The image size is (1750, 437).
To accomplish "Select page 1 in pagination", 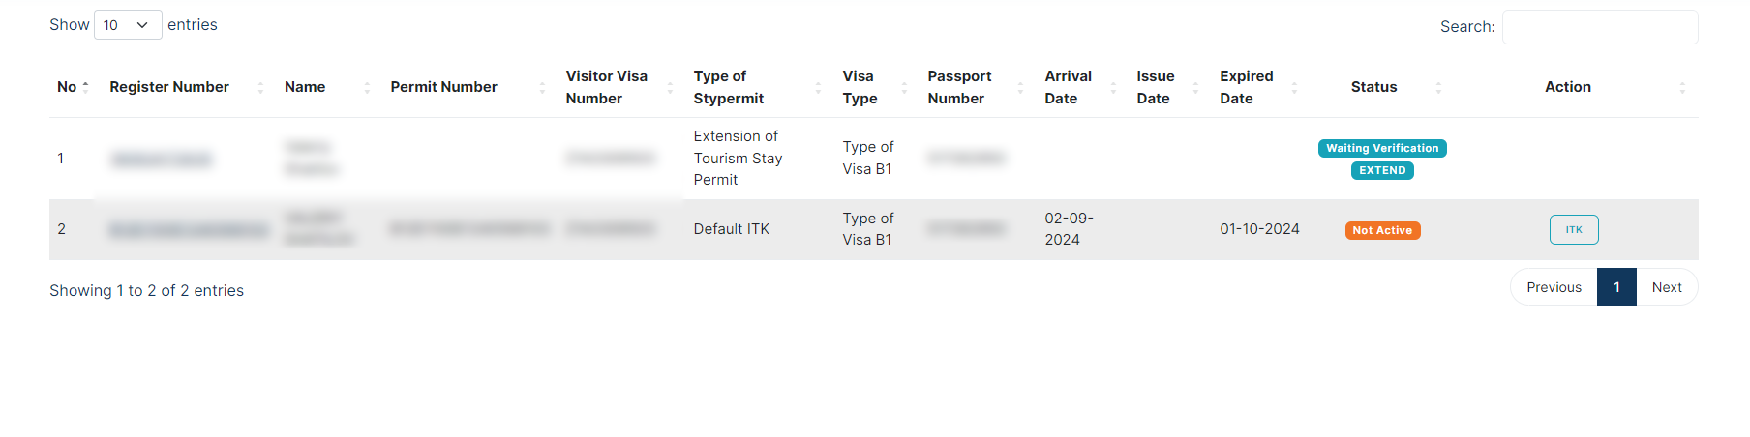I will coord(1616,287).
